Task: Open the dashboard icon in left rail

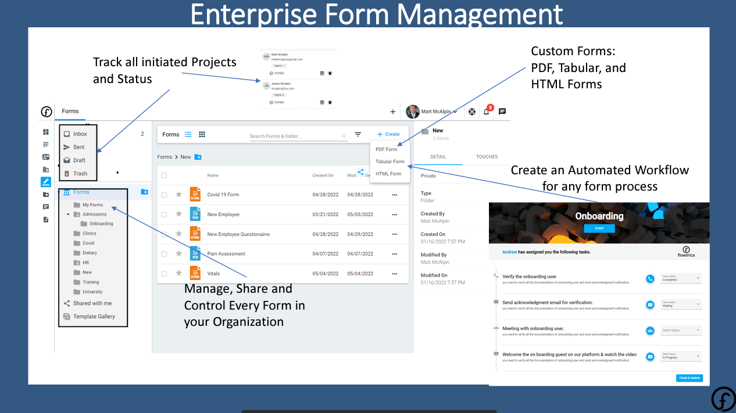Action: pos(46,132)
